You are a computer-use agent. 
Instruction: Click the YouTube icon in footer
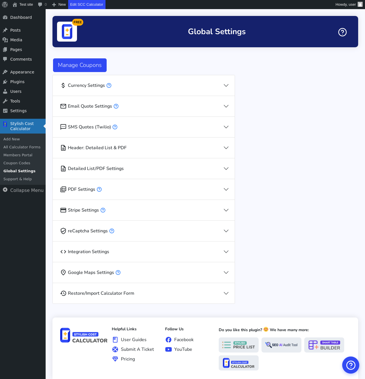coord(169,349)
